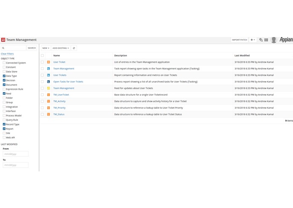Sort by the Last Modified column header

tap(242, 56)
